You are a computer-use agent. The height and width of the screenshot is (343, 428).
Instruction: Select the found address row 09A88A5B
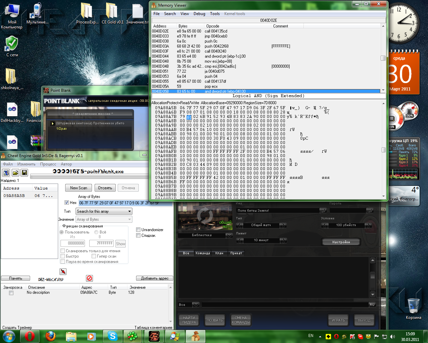pos(29,196)
